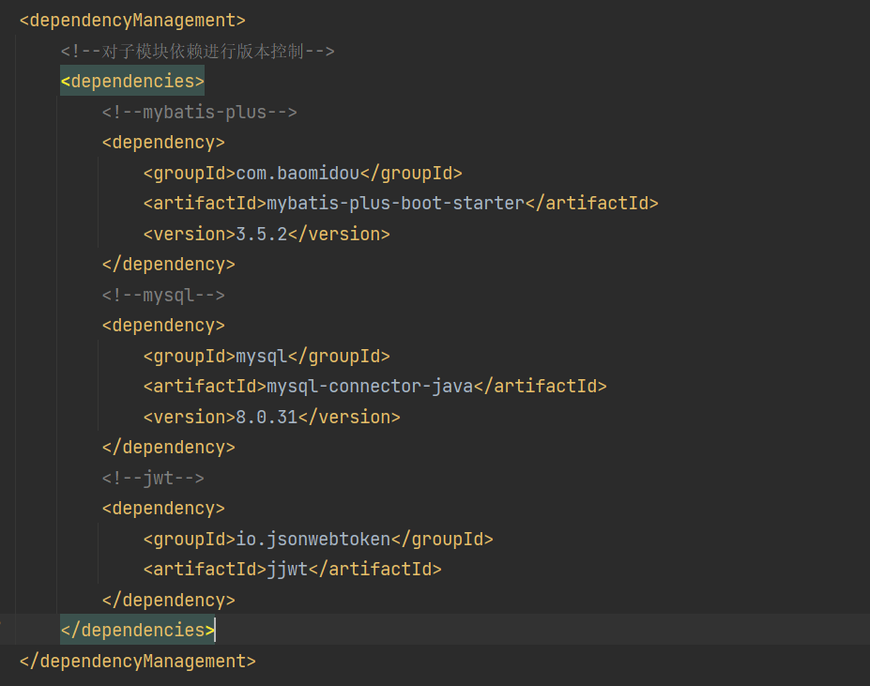Viewport: 870px width, 686px height.
Task: Click the mysql groupId value
Action: 261,356
